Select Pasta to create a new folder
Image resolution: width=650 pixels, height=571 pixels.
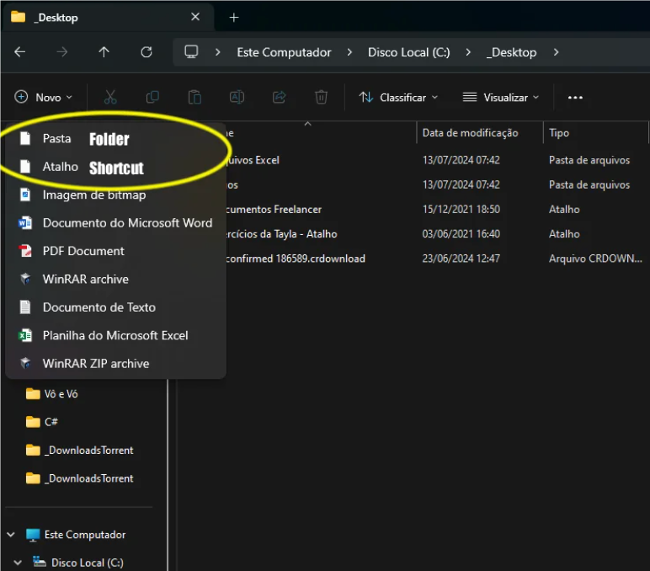(56, 138)
